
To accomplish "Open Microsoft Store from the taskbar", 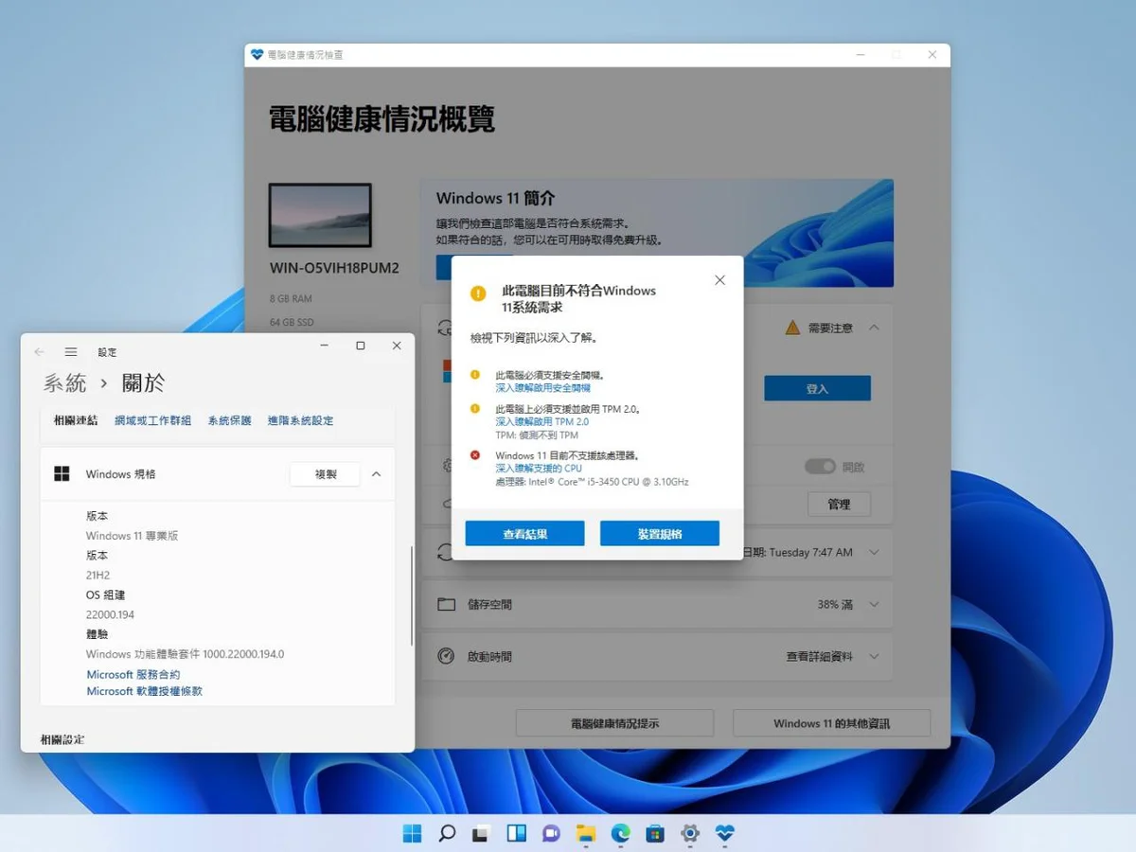I will pos(655,833).
